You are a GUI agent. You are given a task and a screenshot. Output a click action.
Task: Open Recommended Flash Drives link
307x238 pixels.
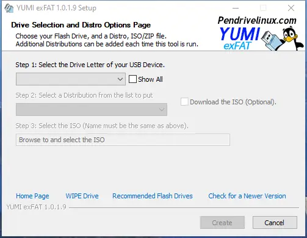point(153,196)
